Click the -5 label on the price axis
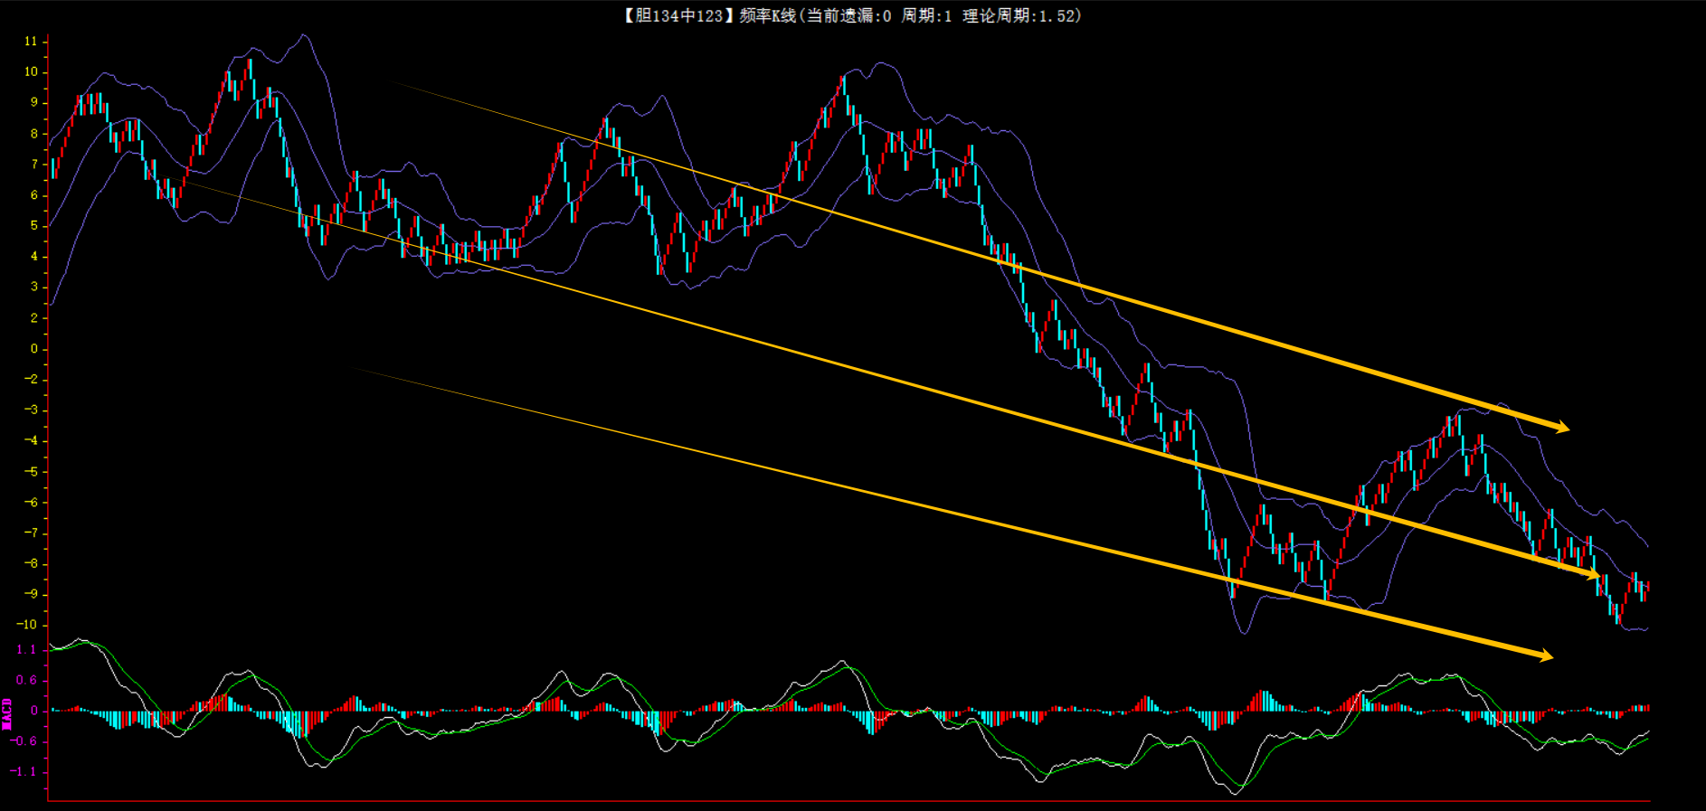1706x811 pixels. (31, 472)
